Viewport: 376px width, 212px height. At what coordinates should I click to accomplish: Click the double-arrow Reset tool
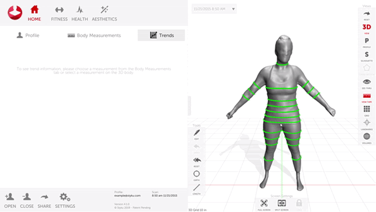coord(197,162)
